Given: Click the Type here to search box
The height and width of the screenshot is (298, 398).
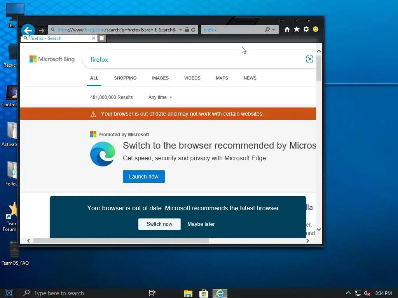Looking at the screenshot, I should [x=59, y=293].
